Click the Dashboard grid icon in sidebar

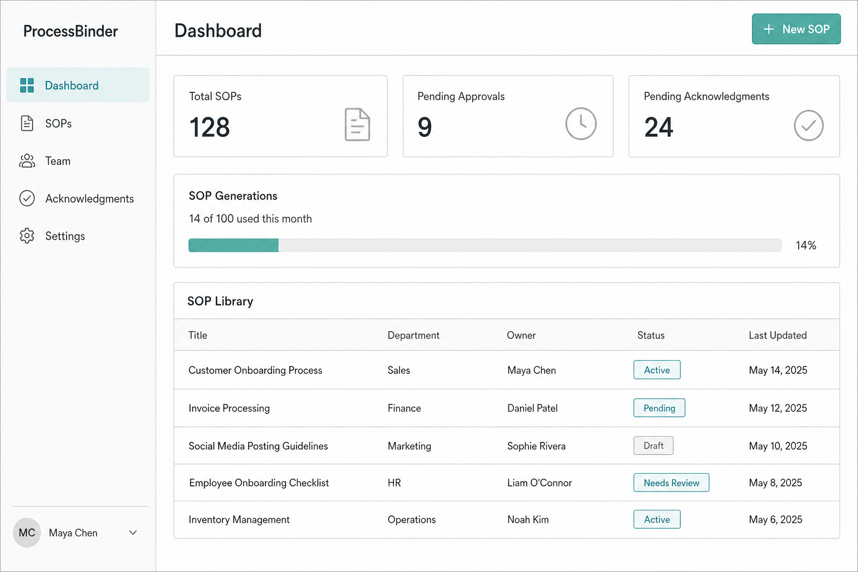(x=27, y=85)
